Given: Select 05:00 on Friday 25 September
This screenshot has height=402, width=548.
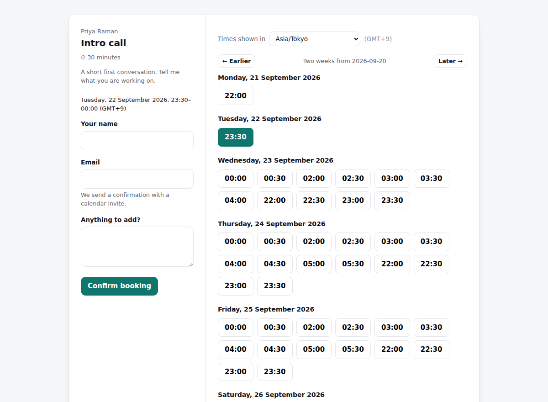Looking at the screenshot, I should coord(314,349).
